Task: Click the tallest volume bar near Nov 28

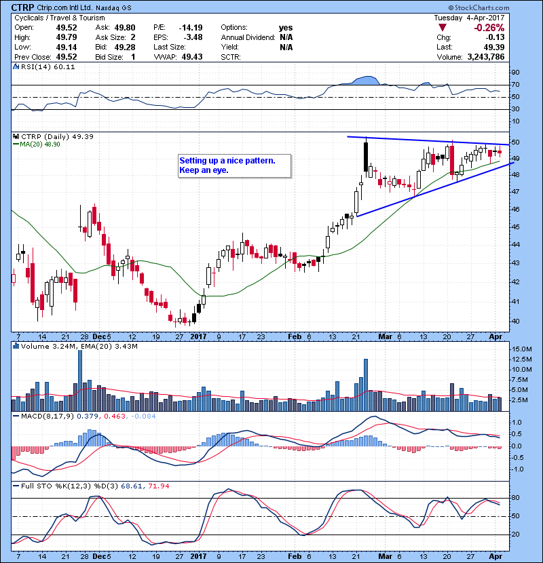Action: coord(80,381)
